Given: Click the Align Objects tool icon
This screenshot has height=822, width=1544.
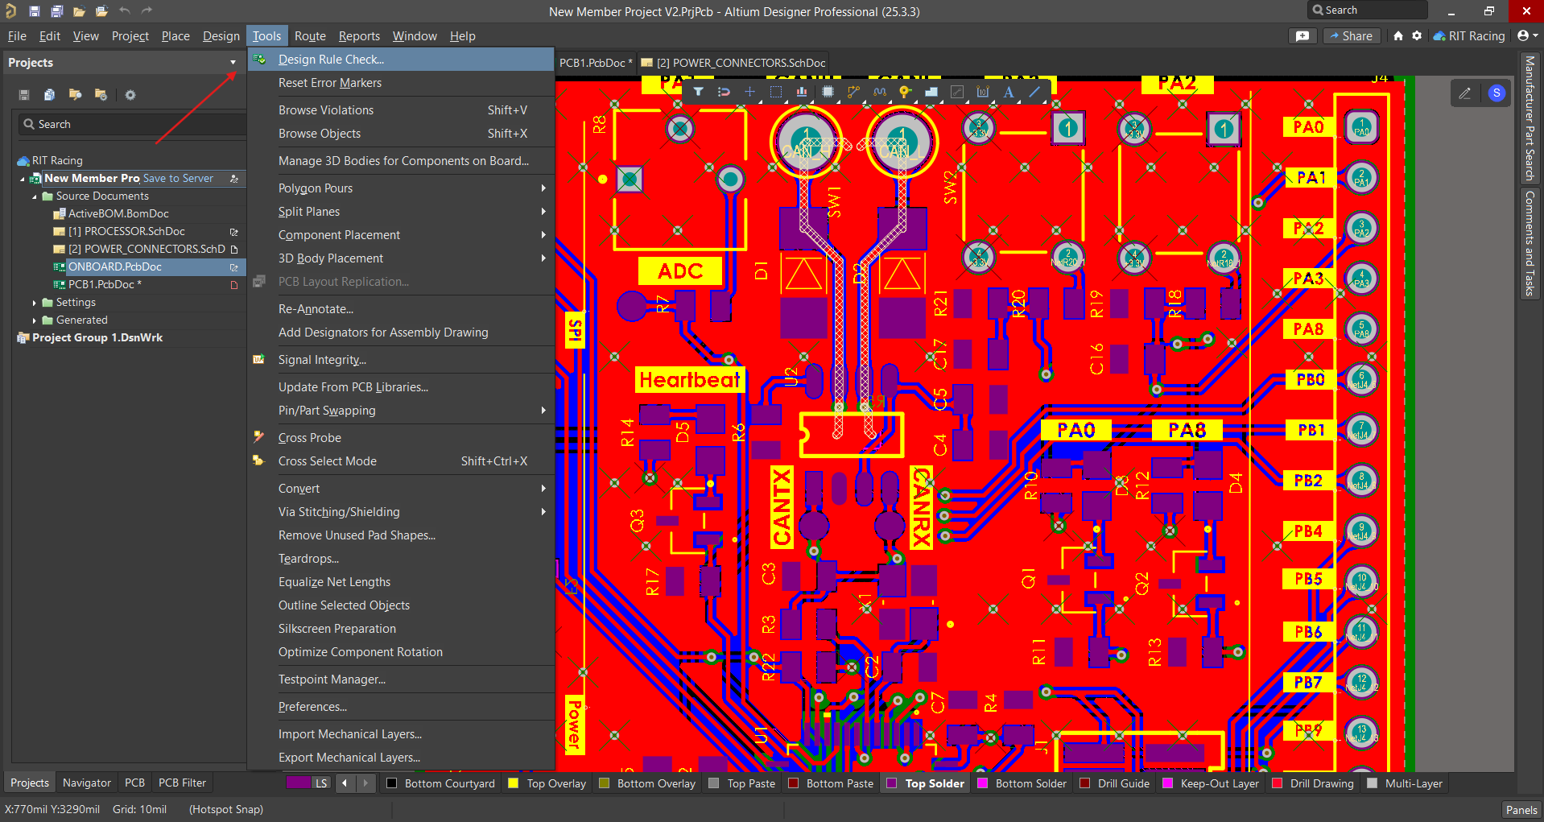Looking at the screenshot, I should 801,92.
